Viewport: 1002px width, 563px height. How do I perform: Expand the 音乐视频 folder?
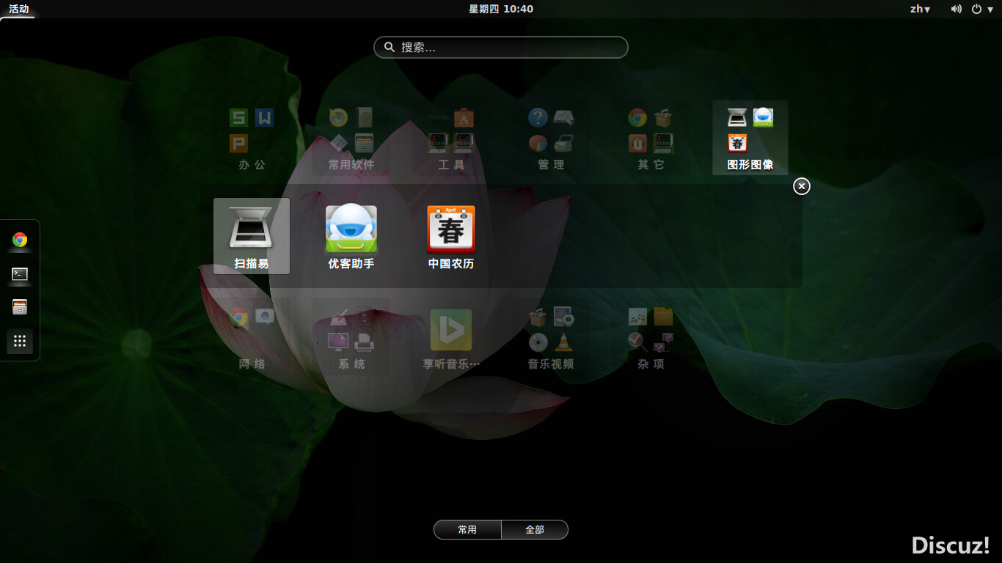pos(550,337)
